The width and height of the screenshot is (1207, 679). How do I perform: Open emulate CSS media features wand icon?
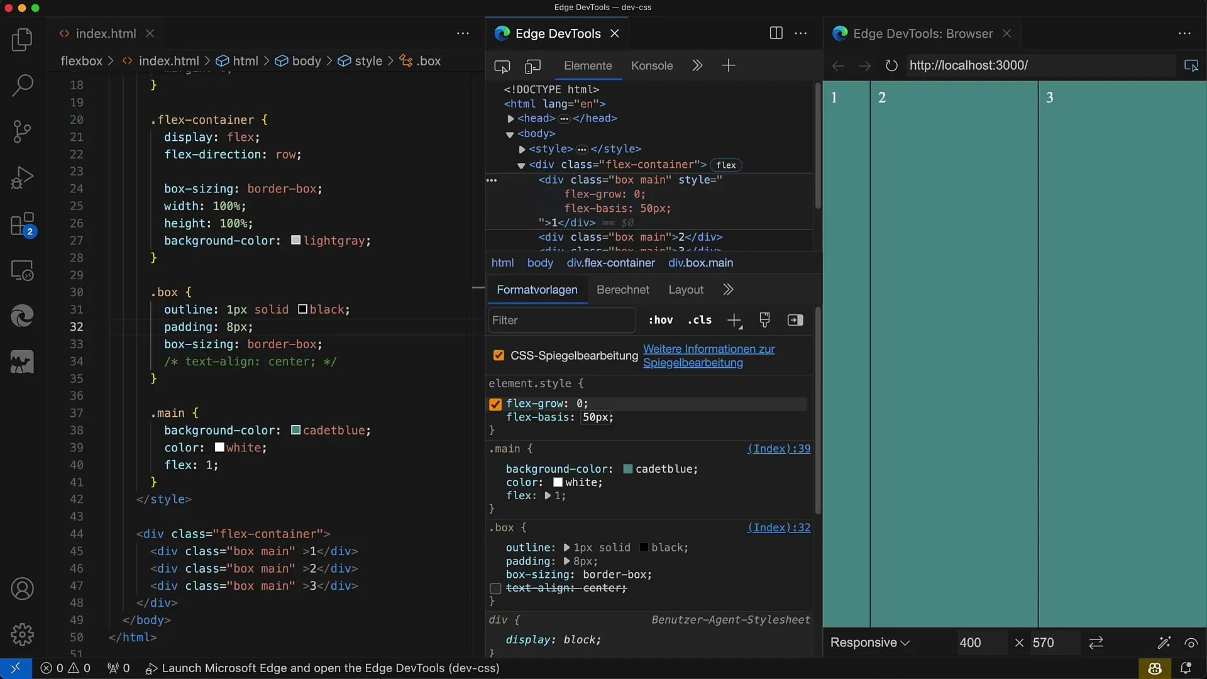pyautogui.click(x=1164, y=643)
